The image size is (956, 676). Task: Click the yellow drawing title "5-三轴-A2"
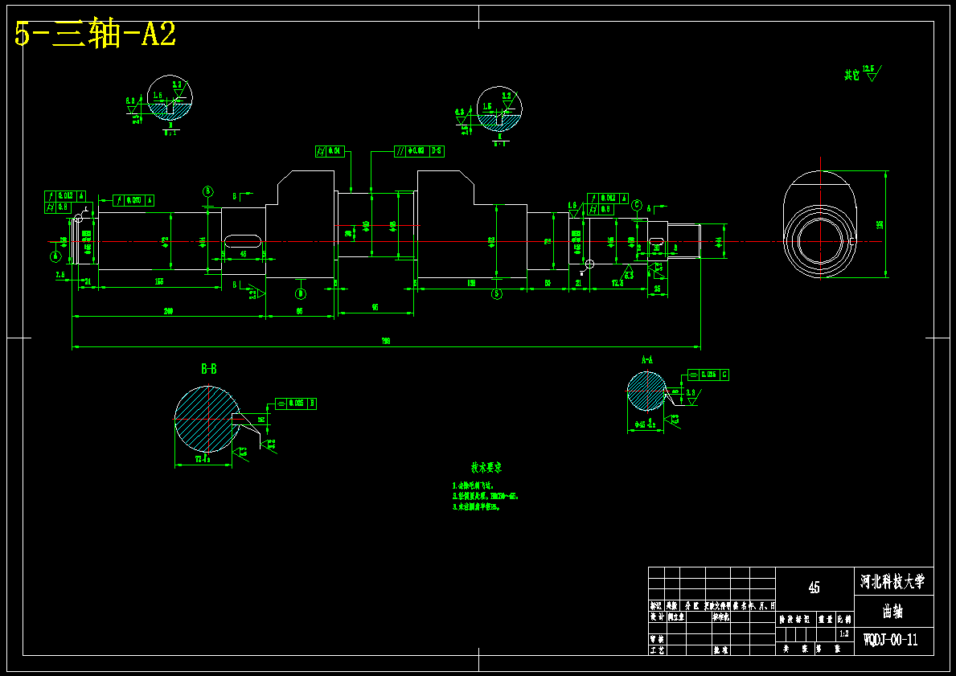(95, 35)
